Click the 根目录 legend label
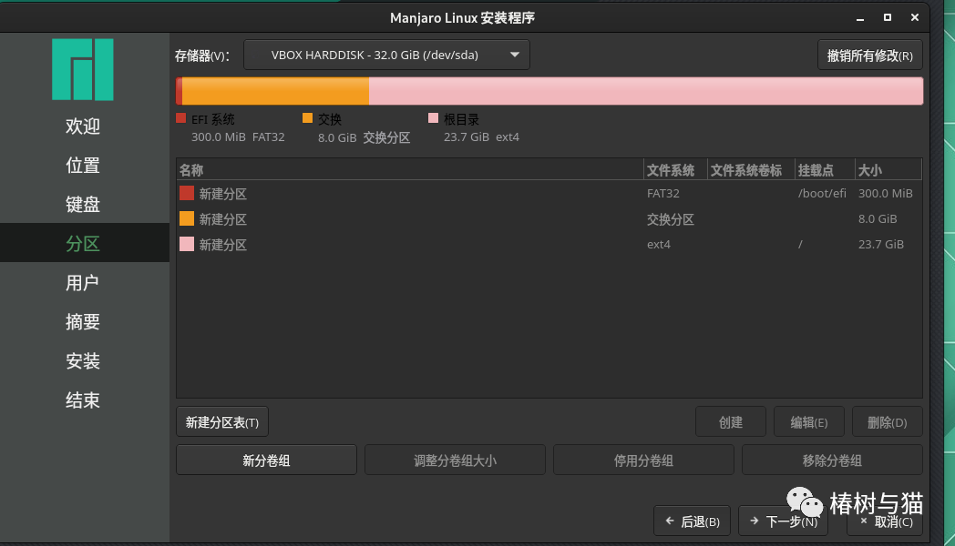Image resolution: width=955 pixels, height=546 pixels. pyautogui.click(x=461, y=120)
